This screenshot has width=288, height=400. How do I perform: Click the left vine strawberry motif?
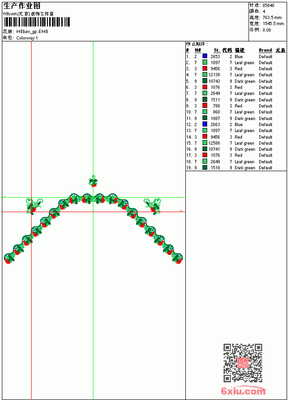pyautogui.click(x=34, y=206)
